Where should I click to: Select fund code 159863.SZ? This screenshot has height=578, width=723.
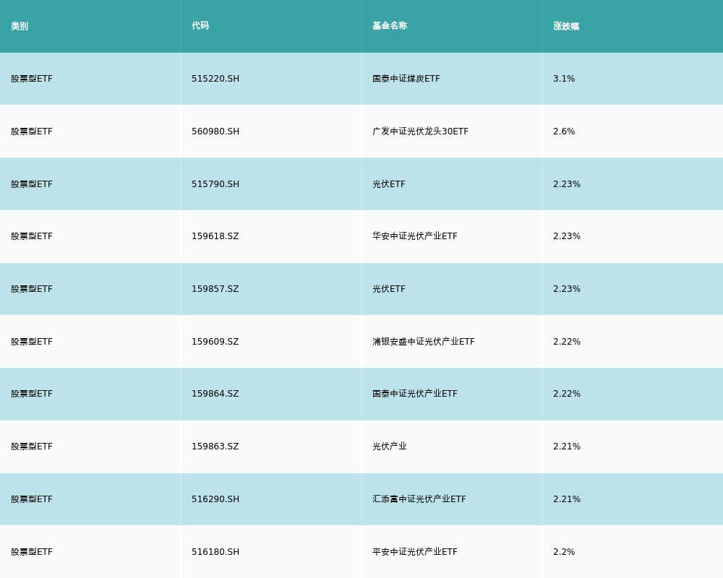[x=215, y=447]
